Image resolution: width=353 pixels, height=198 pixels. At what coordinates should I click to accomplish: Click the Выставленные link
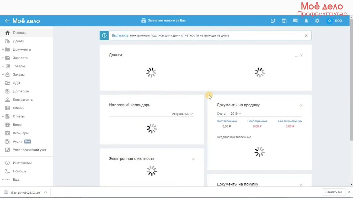(227, 121)
